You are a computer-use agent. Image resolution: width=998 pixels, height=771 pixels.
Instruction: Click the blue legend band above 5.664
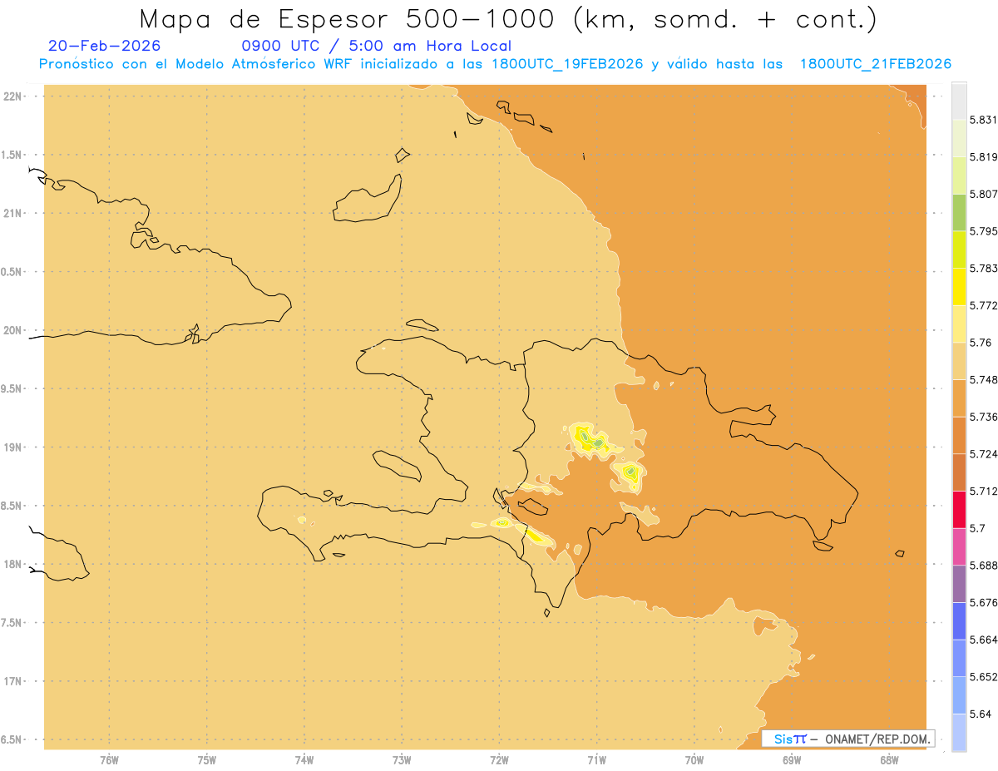coord(959,620)
